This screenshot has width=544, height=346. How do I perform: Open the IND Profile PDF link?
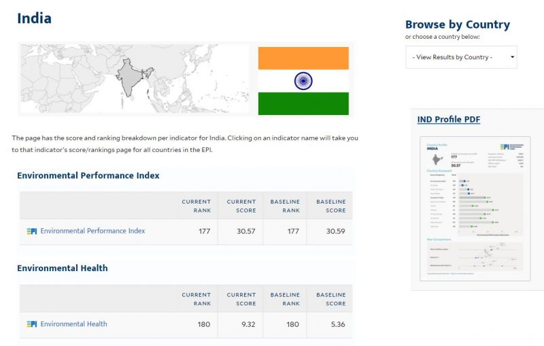tap(449, 119)
